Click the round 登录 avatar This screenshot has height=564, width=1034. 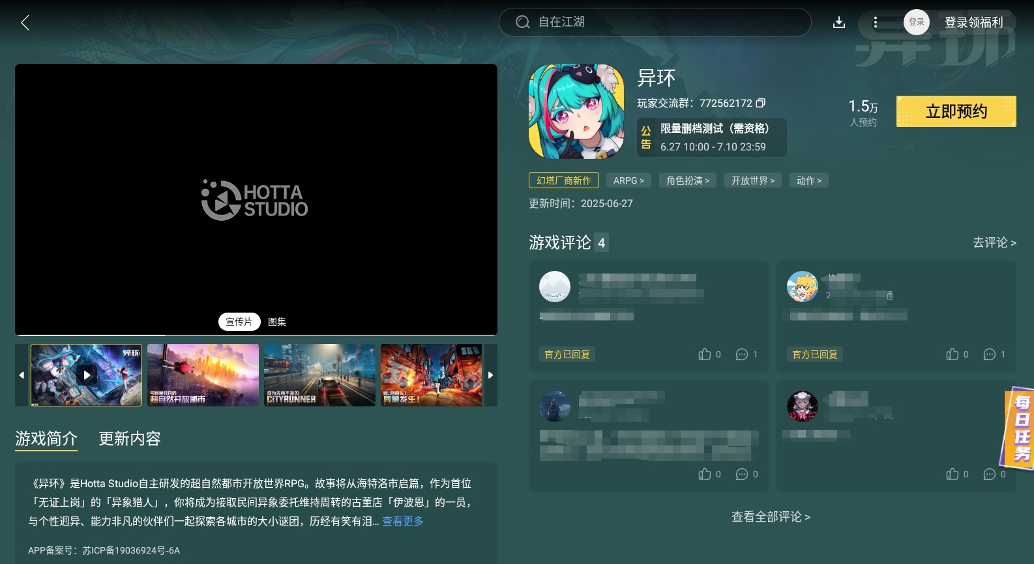click(916, 22)
